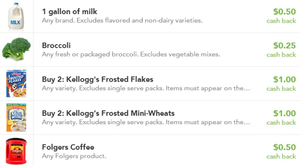Click the milk jug product image
The height and width of the screenshot is (166, 300).
tap(15, 17)
